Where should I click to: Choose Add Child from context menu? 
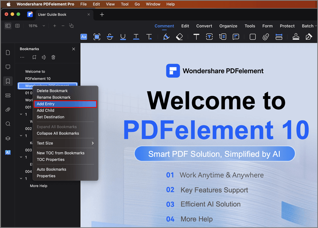(65, 110)
